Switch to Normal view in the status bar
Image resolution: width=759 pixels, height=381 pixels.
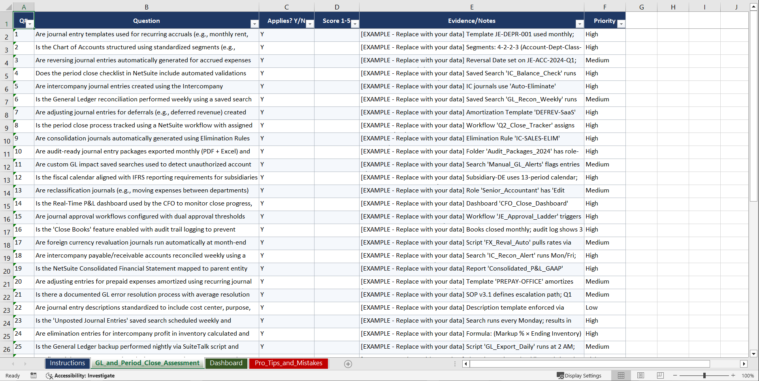[x=621, y=375]
